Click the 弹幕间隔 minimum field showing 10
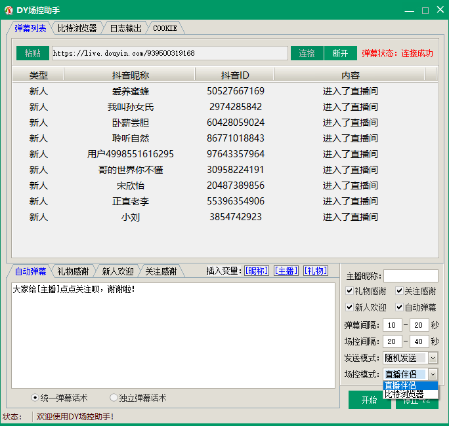The width and height of the screenshot is (449, 426). tap(393, 325)
